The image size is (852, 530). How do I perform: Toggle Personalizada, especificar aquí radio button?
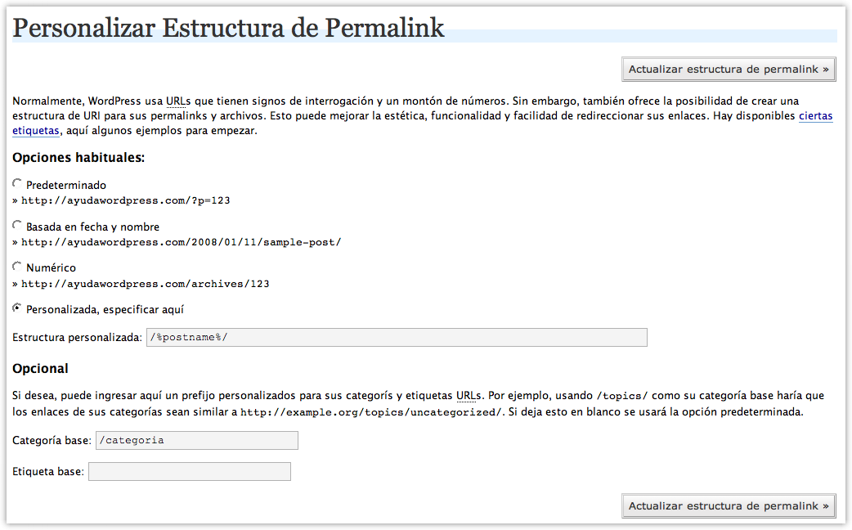coord(17,308)
